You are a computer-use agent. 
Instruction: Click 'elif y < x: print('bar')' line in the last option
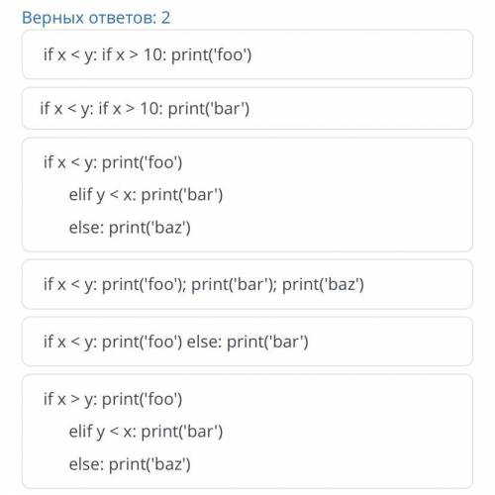pyautogui.click(x=146, y=432)
